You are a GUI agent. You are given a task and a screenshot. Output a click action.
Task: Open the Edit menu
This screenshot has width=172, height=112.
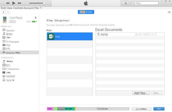coord(3,8)
